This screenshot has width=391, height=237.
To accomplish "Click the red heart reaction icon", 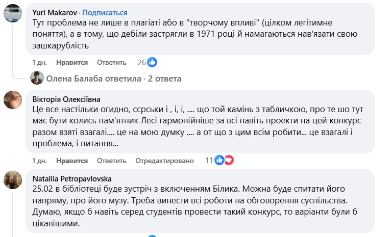I will [229, 160].
